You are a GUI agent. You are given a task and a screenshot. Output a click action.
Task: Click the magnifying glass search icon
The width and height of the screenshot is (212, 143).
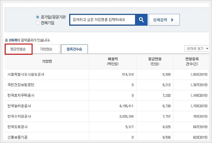(x=141, y=20)
